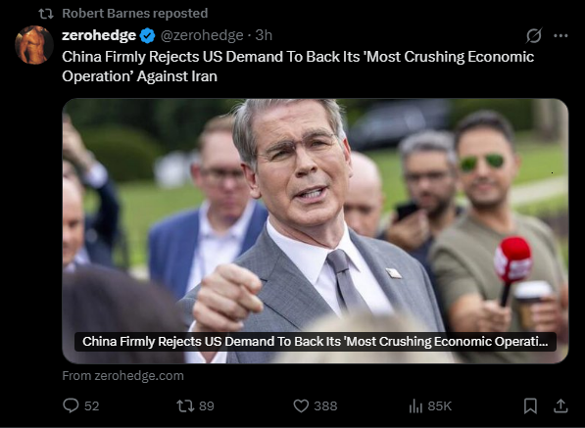The height and width of the screenshot is (428, 585).
Task: Open the article preview image card
Action: click(x=316, y=231)
